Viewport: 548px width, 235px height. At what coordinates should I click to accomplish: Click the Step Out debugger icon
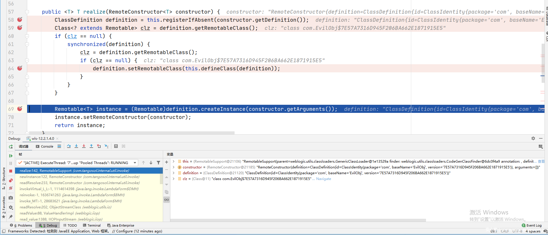click(91, 146)
